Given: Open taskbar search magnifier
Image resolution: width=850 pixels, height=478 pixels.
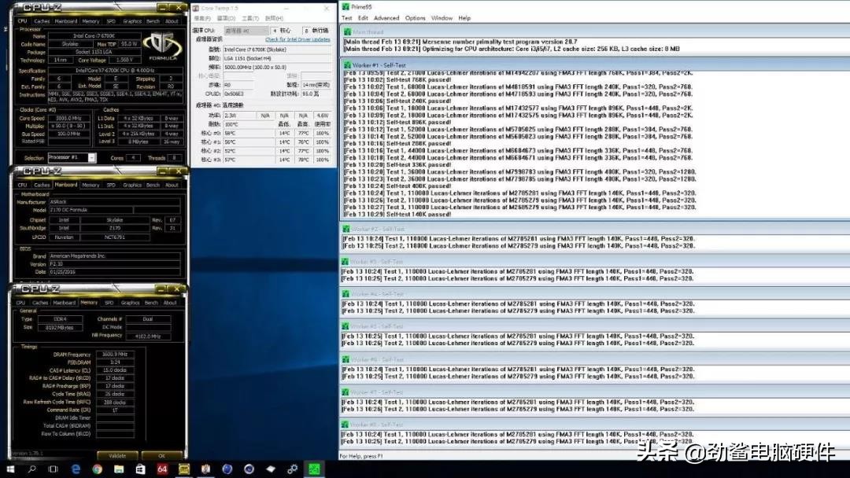Looking at the screenshot, I should (x=32, y=469).
